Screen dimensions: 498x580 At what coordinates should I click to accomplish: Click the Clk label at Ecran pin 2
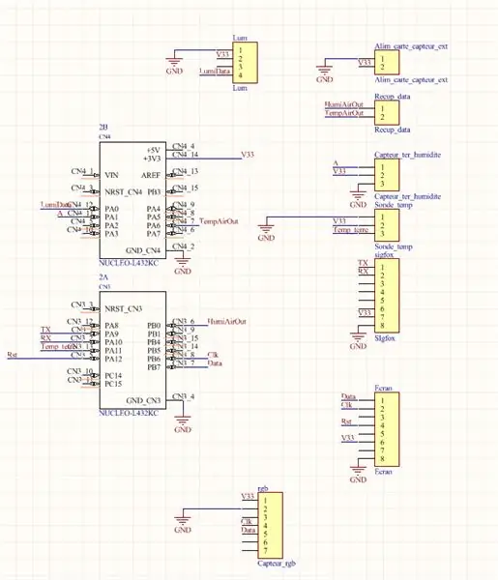point(346,405)
